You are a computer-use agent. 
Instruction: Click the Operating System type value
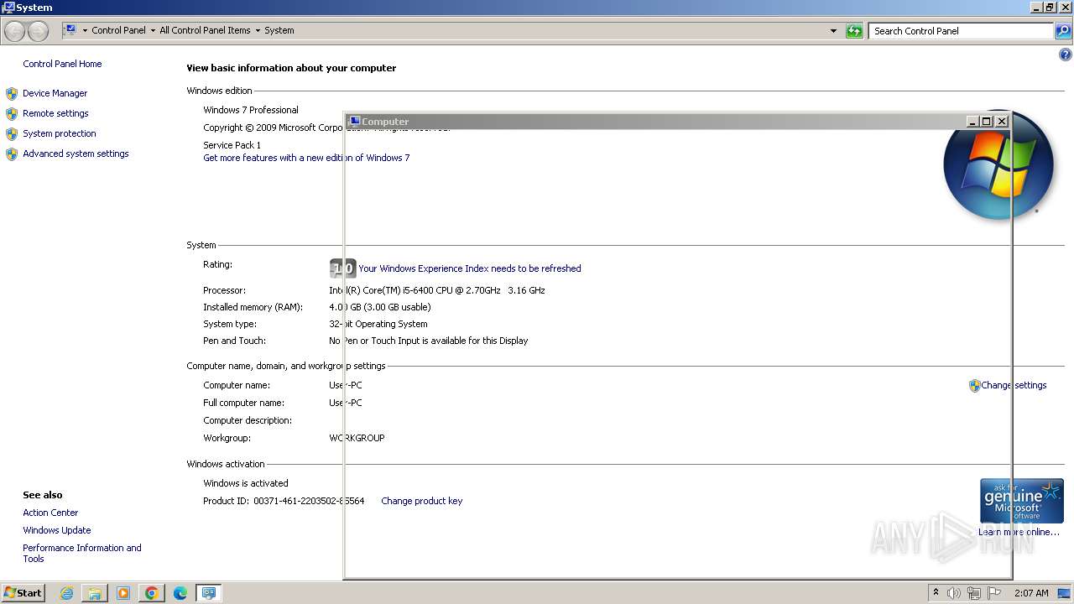pyautogui.click(x=378, y=324)
